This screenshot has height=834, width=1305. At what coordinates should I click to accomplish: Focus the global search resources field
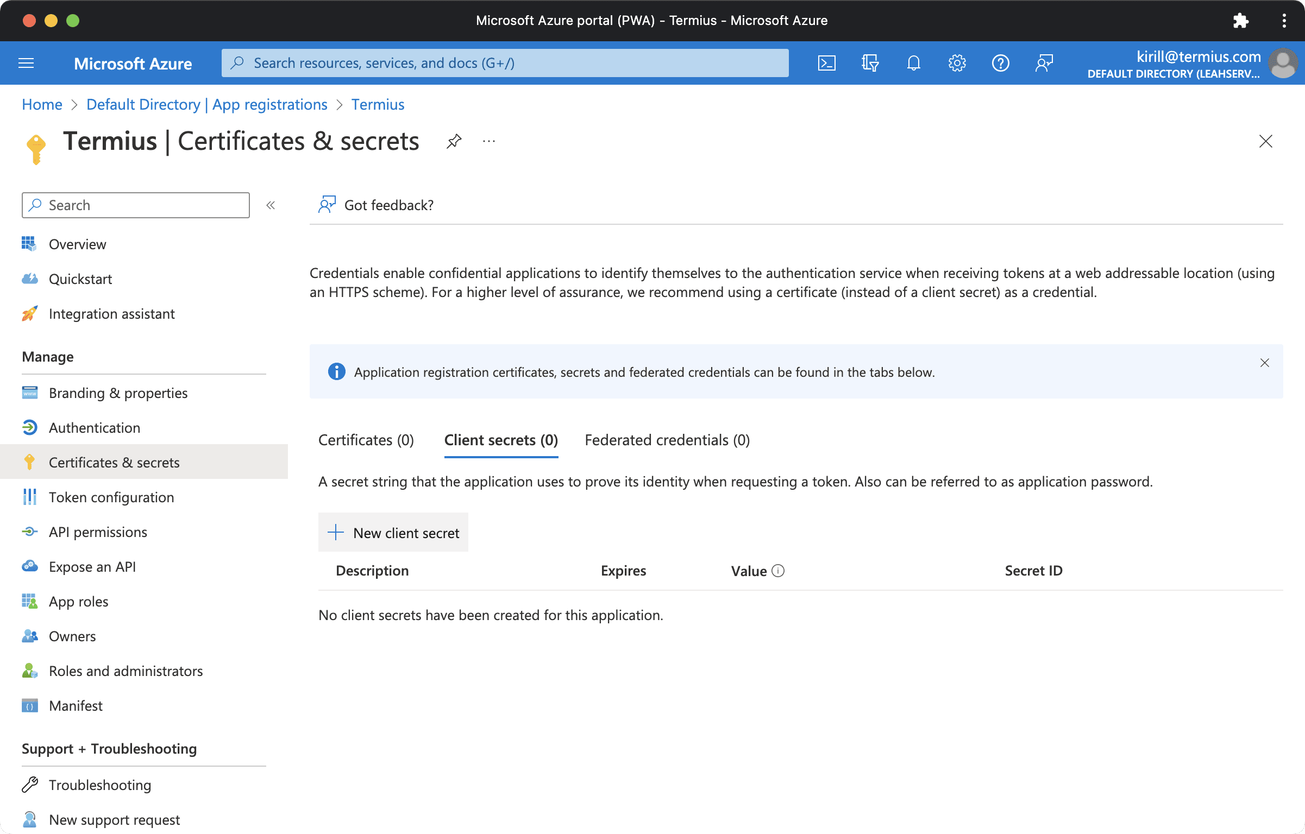click(x=505, y=63)
